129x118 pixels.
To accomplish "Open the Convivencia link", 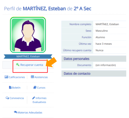I will click(17, 98).
